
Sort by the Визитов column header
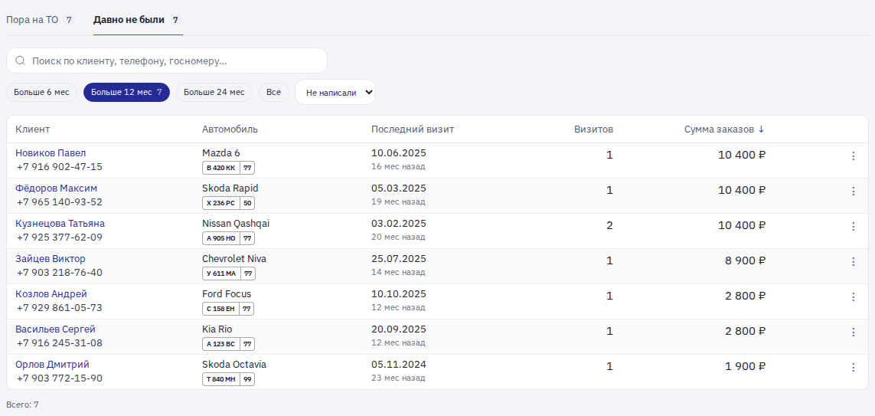pyautogui.click(x=594, y=129)
